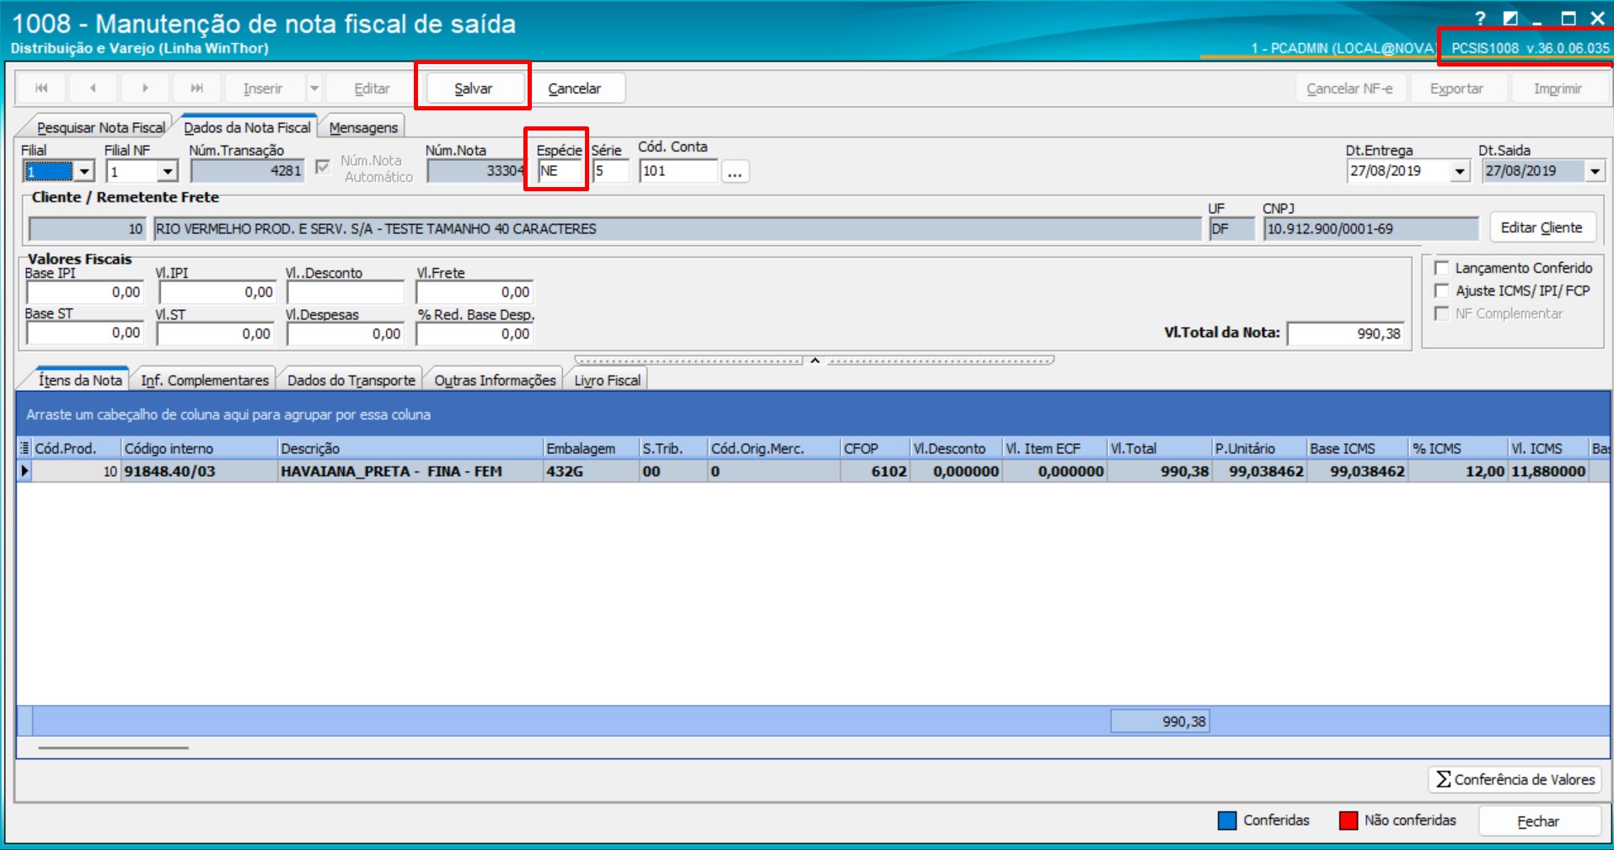This screenshot has width=1614, height=850.
Task: Focus the Cód. Conta field
Action: (678, 171)
